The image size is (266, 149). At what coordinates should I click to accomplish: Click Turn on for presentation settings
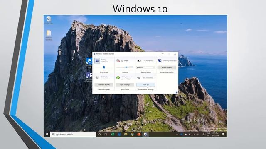[146, 84]
